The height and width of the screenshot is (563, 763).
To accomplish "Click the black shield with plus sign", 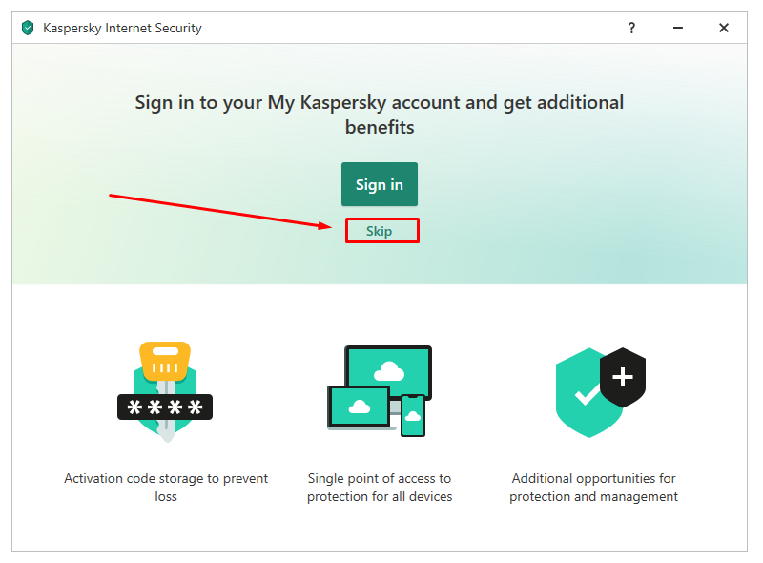I will tap(623, 378).
